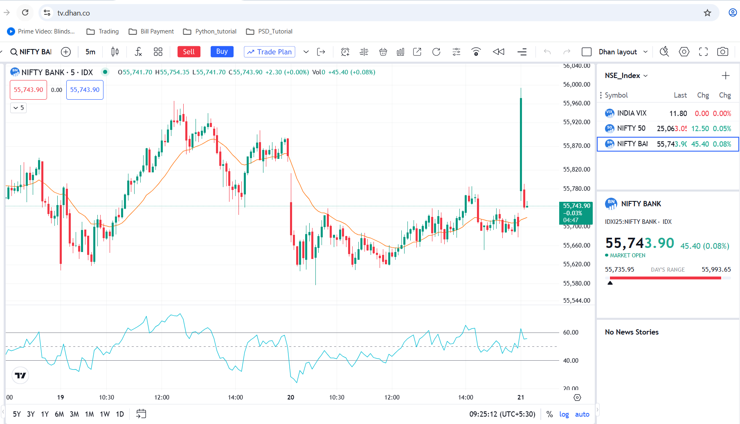Select the 1Y time range

[45, 414]
